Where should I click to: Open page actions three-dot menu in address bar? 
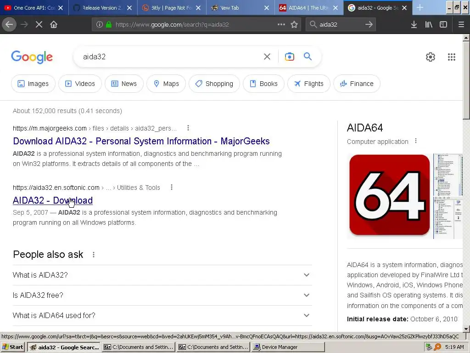[x=281, y=24]
